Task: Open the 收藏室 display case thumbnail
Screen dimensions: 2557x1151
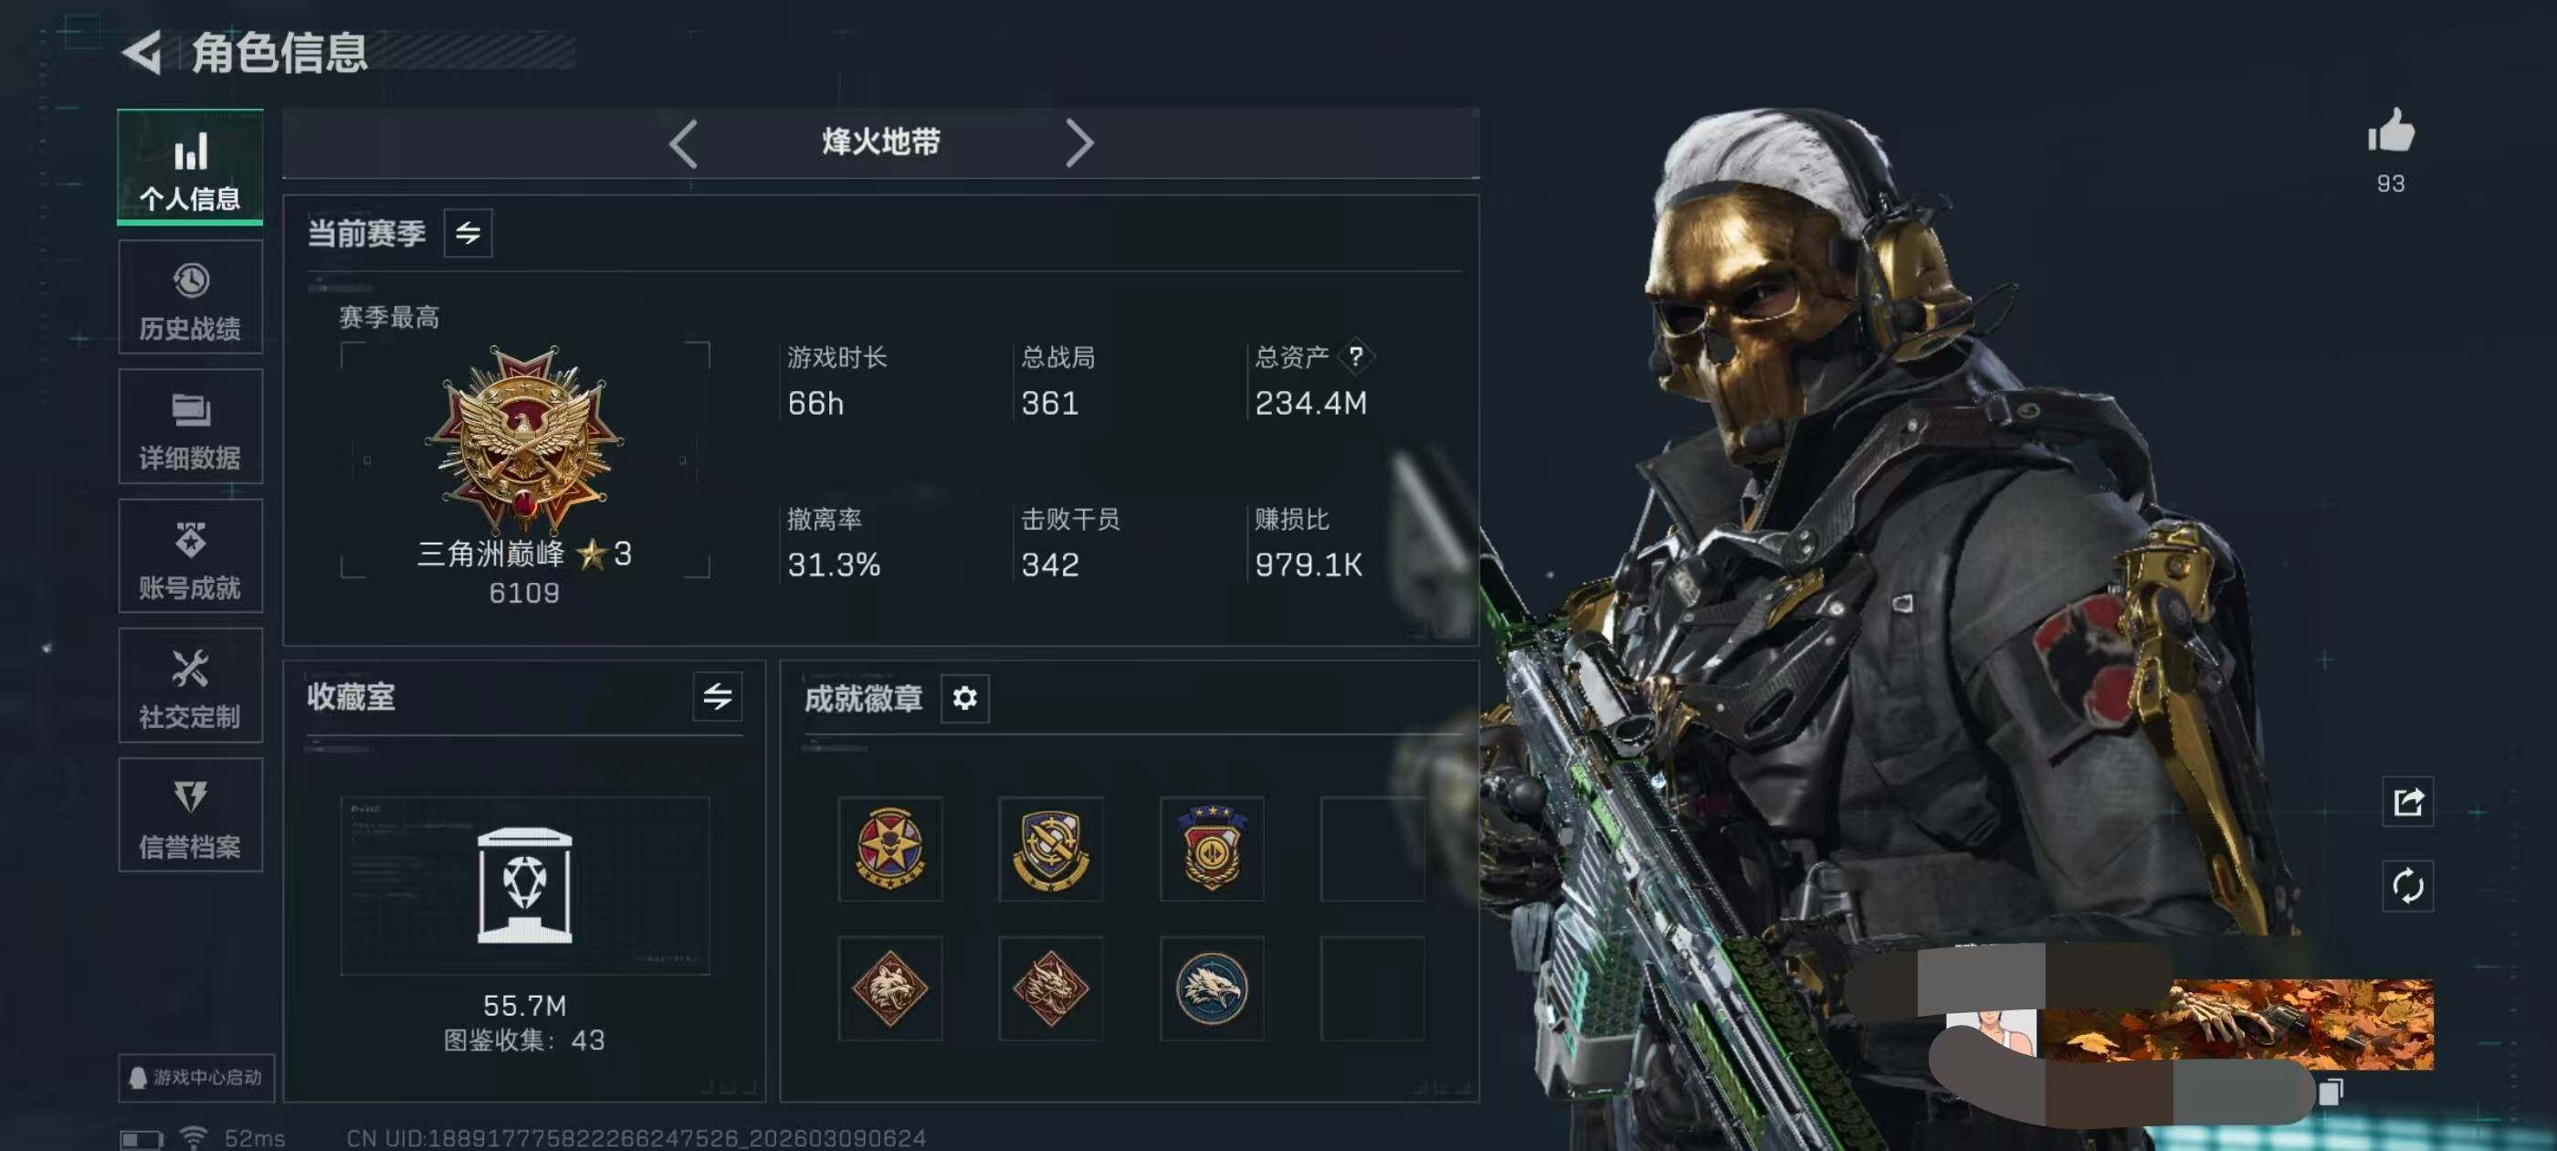Action: 525,885
